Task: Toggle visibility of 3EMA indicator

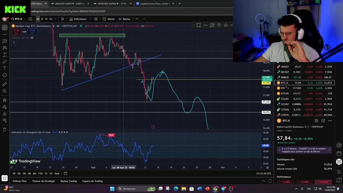Action: point(32,38)
